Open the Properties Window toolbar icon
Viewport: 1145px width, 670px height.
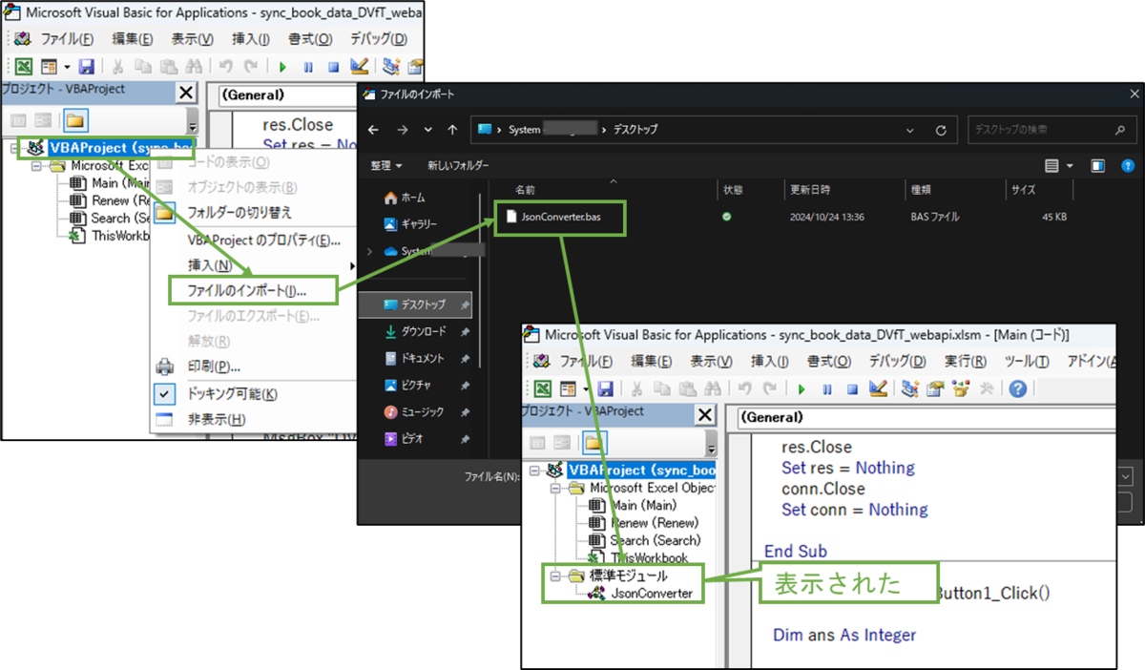pos(933,387)
